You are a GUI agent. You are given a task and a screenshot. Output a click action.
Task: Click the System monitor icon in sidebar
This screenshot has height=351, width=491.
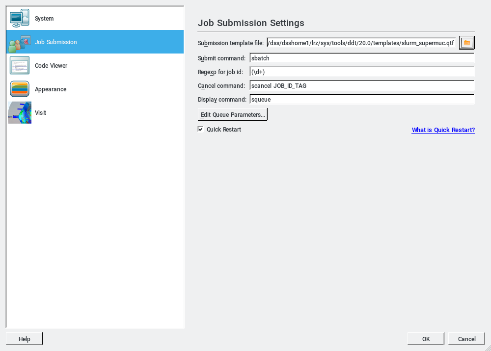point(20,19)
